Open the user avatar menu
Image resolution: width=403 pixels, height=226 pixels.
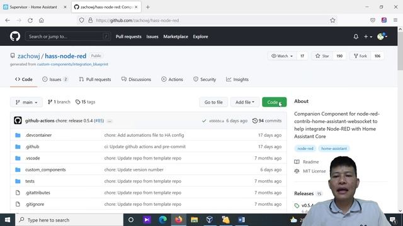[382, 36]
